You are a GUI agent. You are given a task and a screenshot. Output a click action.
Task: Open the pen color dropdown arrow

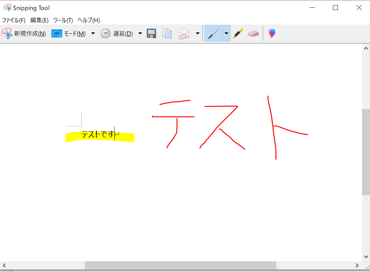pos(226,33)
